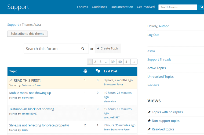Click pin icon beside Resolved topics
The image size is (204, 135).
[x=149, y=129]
